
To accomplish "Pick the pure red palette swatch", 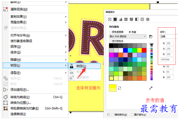I will click(144, 50).
